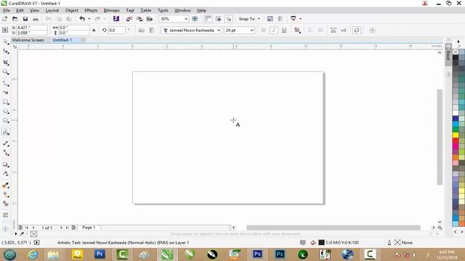Select the Pick tool in toolbox
The height and width of the screenshot is (261, 465).
[x=6, y=42]
